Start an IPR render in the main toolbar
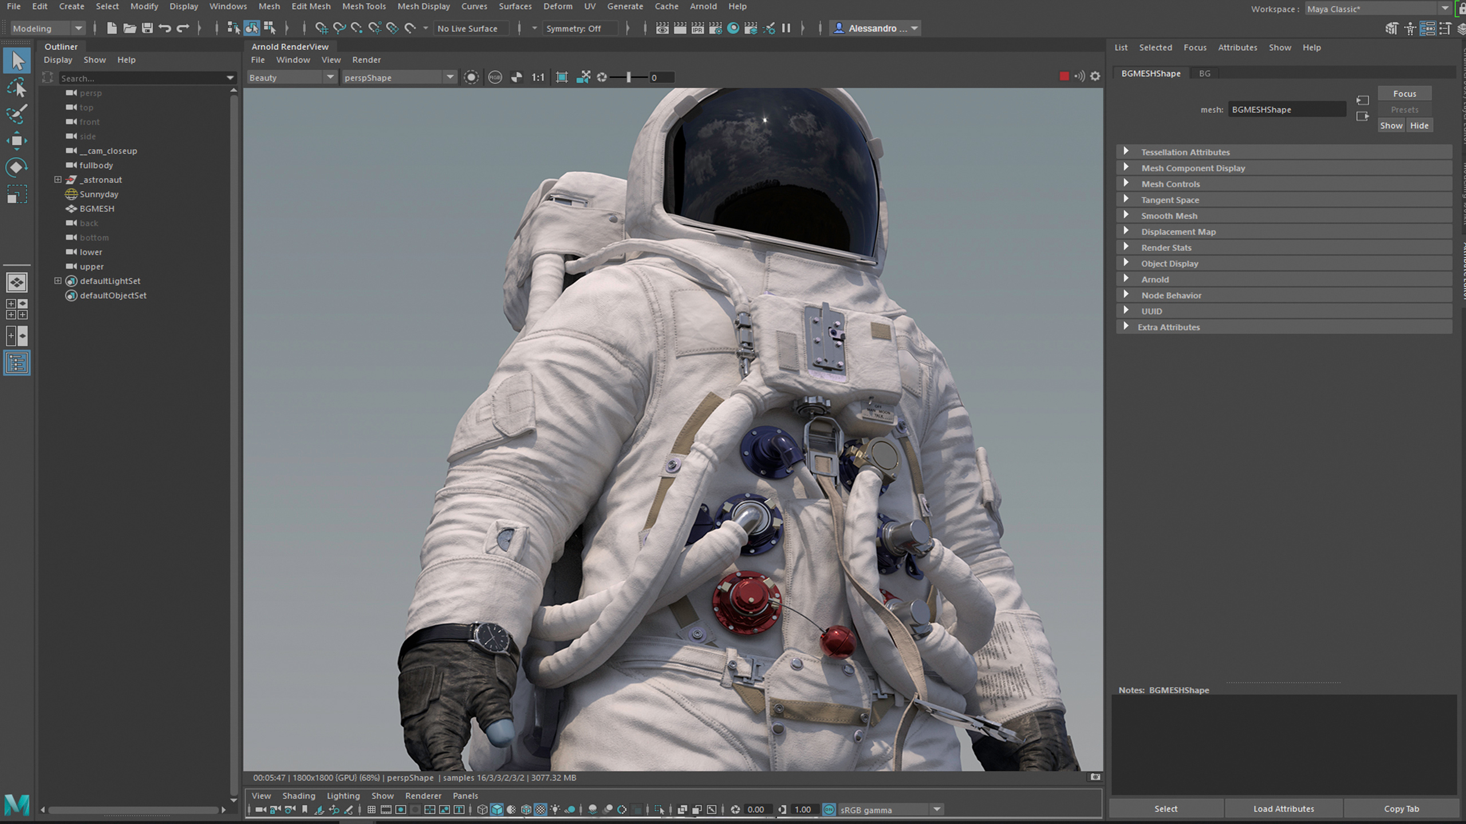The width and height of the screenshot is (1466, 824). [698, 27]
